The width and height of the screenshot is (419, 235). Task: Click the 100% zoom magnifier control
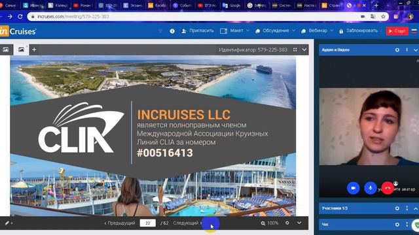click(x=270, y=223)
